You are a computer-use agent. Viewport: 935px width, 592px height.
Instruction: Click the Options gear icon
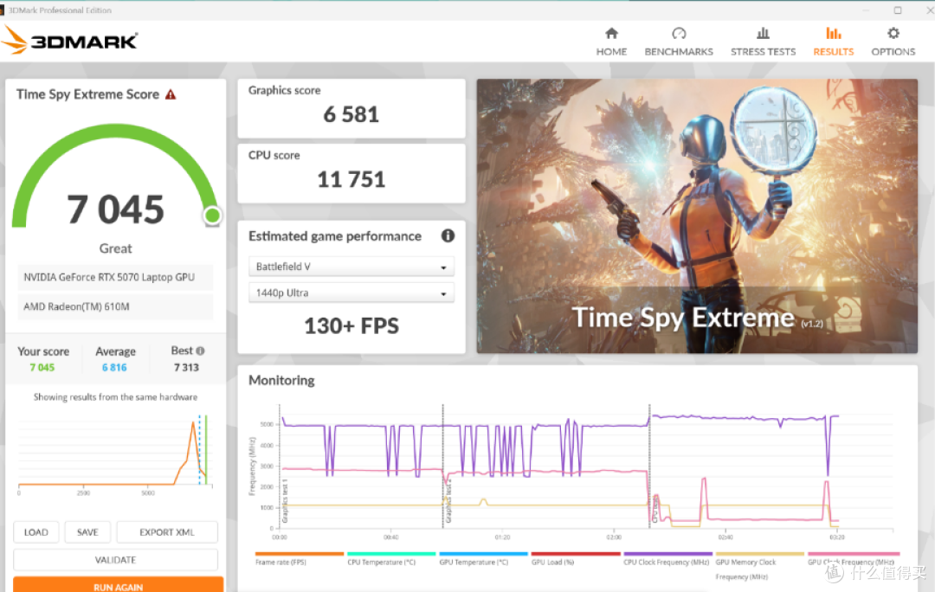893,34
